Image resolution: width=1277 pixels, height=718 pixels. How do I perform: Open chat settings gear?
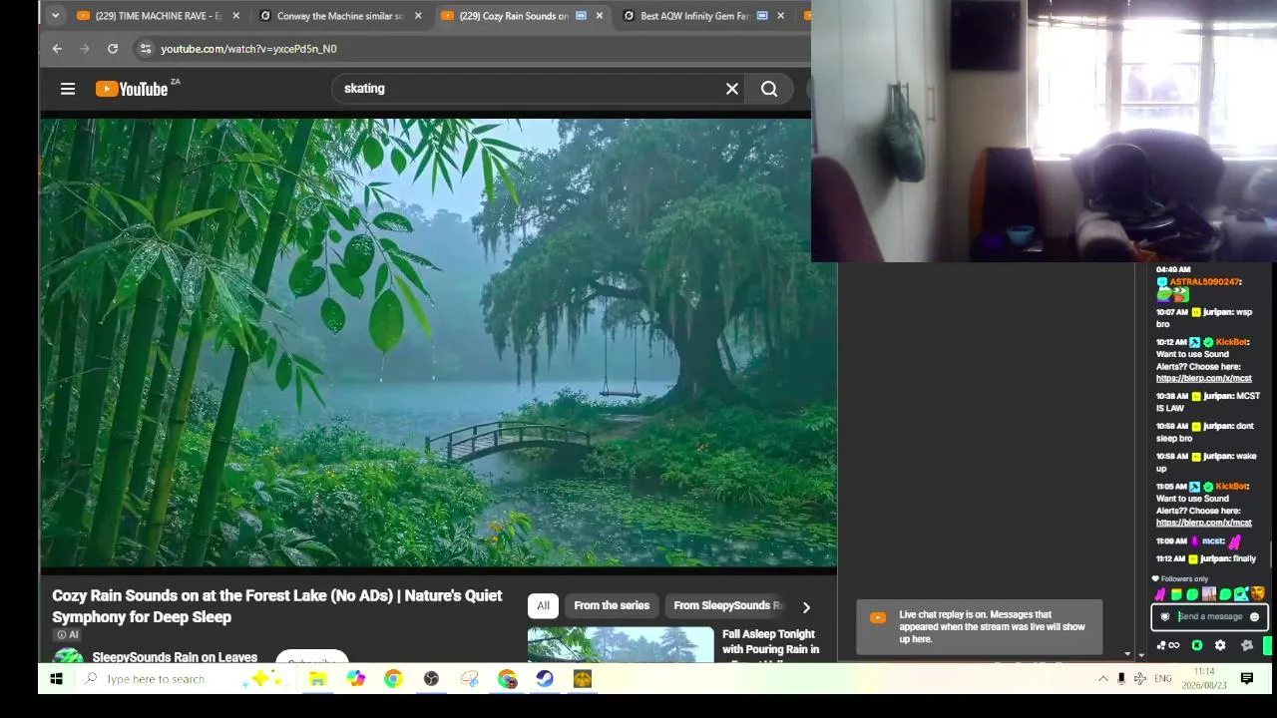(1220, 645)
